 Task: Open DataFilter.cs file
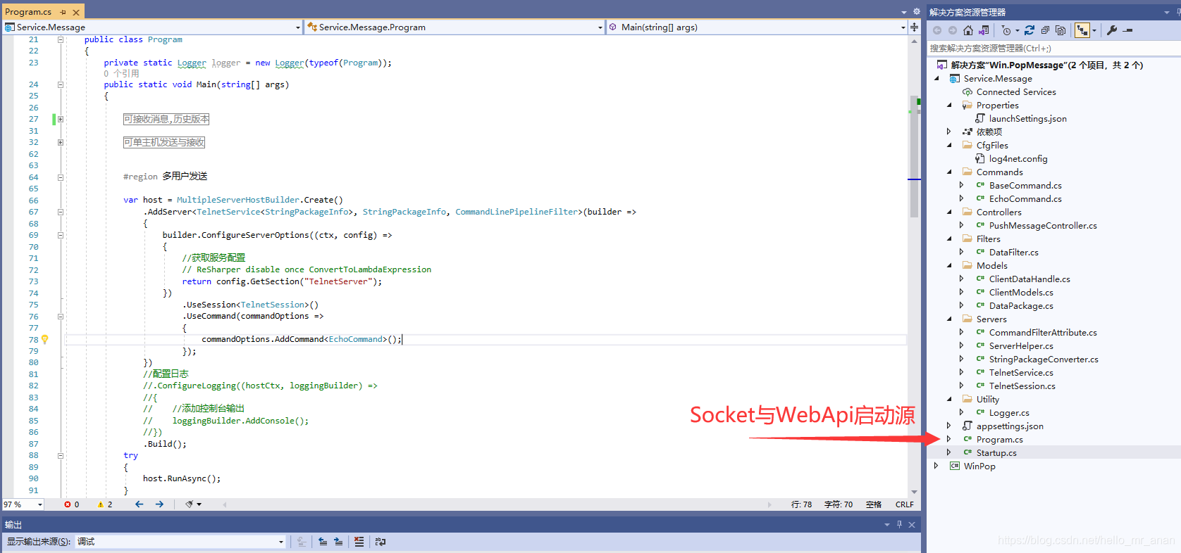pos(1014,253)
